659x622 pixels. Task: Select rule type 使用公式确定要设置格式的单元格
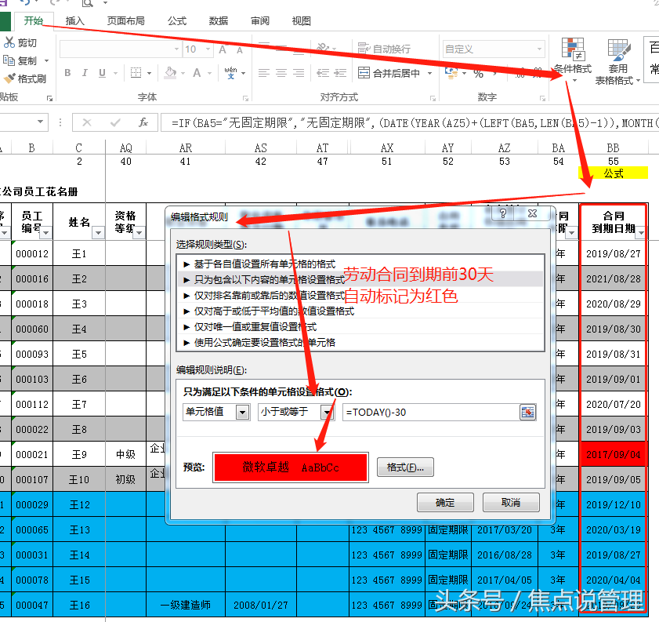[360, 342]
